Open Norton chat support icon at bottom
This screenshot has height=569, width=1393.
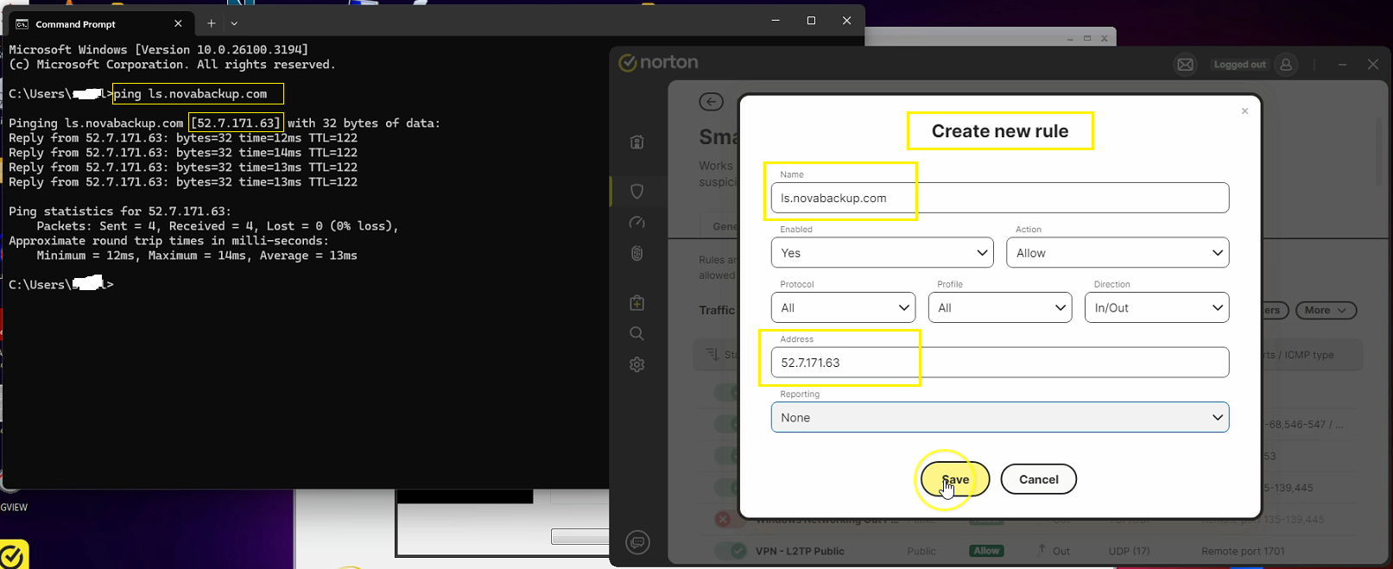(638, 542)
